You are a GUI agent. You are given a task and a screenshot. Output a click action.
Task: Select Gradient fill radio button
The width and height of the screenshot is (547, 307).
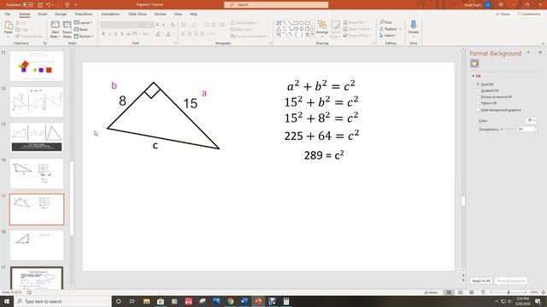[478, 90]
